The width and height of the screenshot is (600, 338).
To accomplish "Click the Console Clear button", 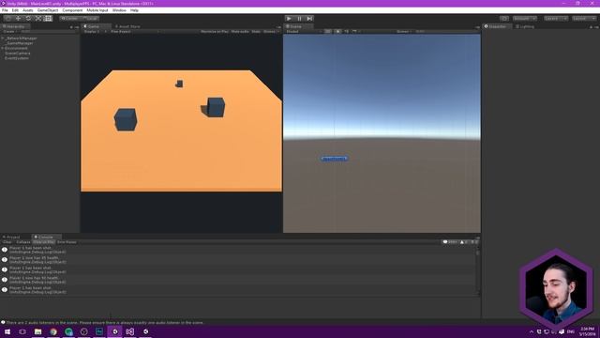I will point(7,242).
